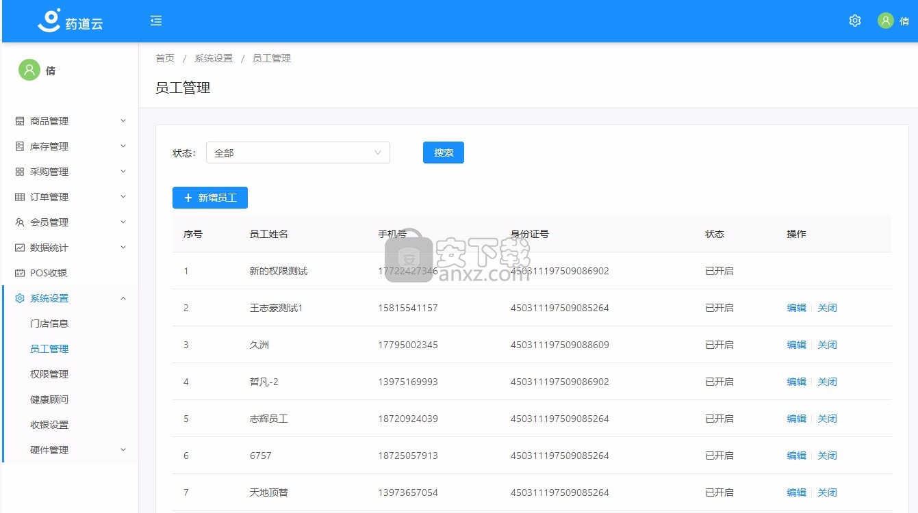Click the POS收银 register icon
Viewport: 918px width, 513px height.
(x=20, y=273)
